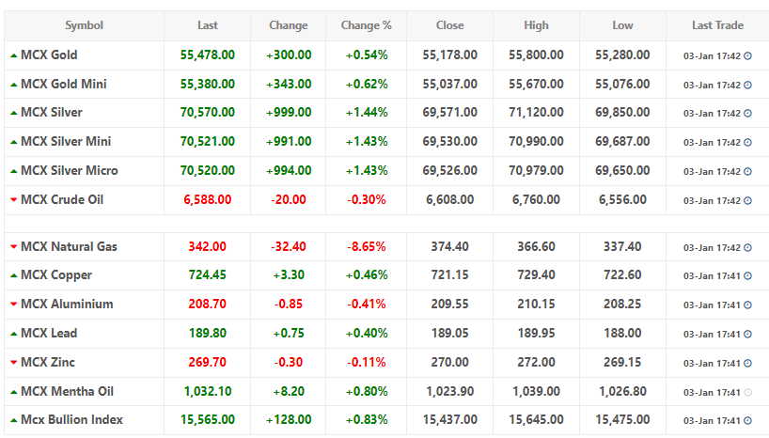Click the clock icon in MCX Aluminium row
This screenshot has height=438, width=769.
pyautogui.click(x=747, y=305)
